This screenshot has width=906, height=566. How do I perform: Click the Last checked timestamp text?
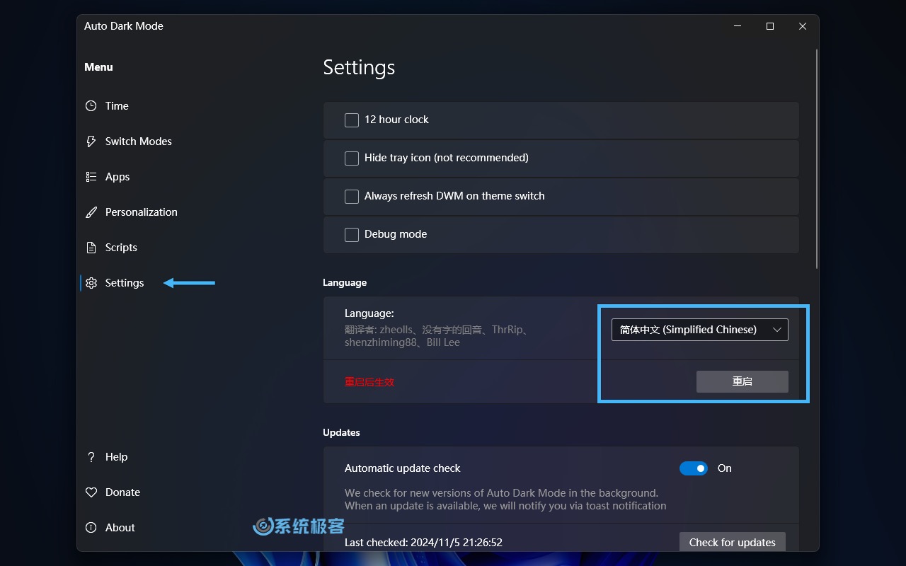[423, 543]
